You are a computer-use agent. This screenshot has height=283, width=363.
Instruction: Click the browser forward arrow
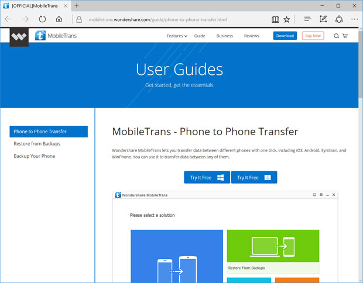coord(25,19)
